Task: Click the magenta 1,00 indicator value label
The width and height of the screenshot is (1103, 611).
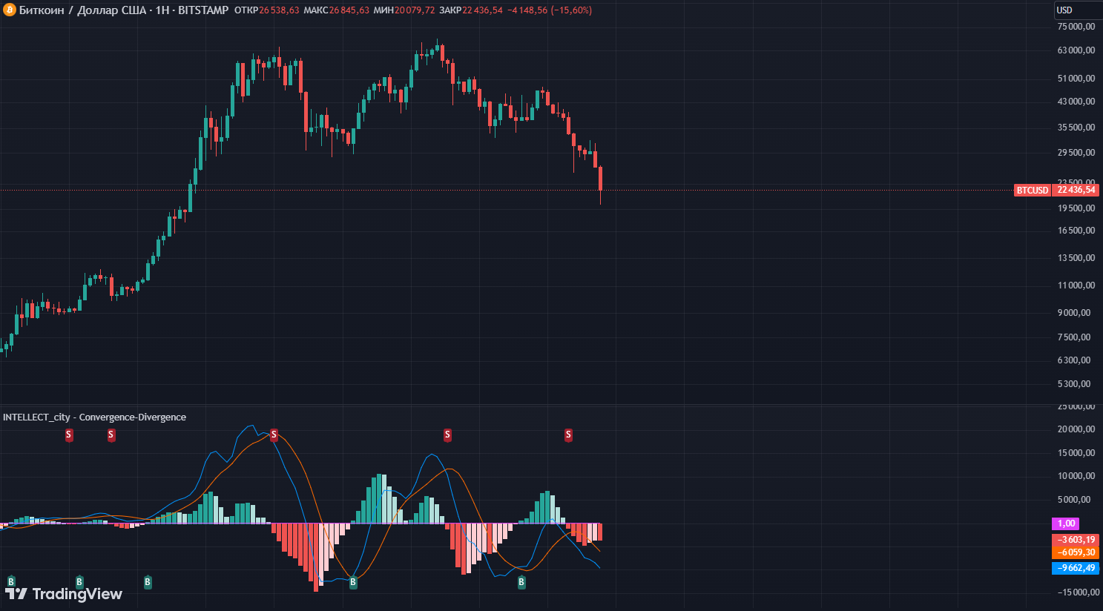Action: [x=1066, y=524]
